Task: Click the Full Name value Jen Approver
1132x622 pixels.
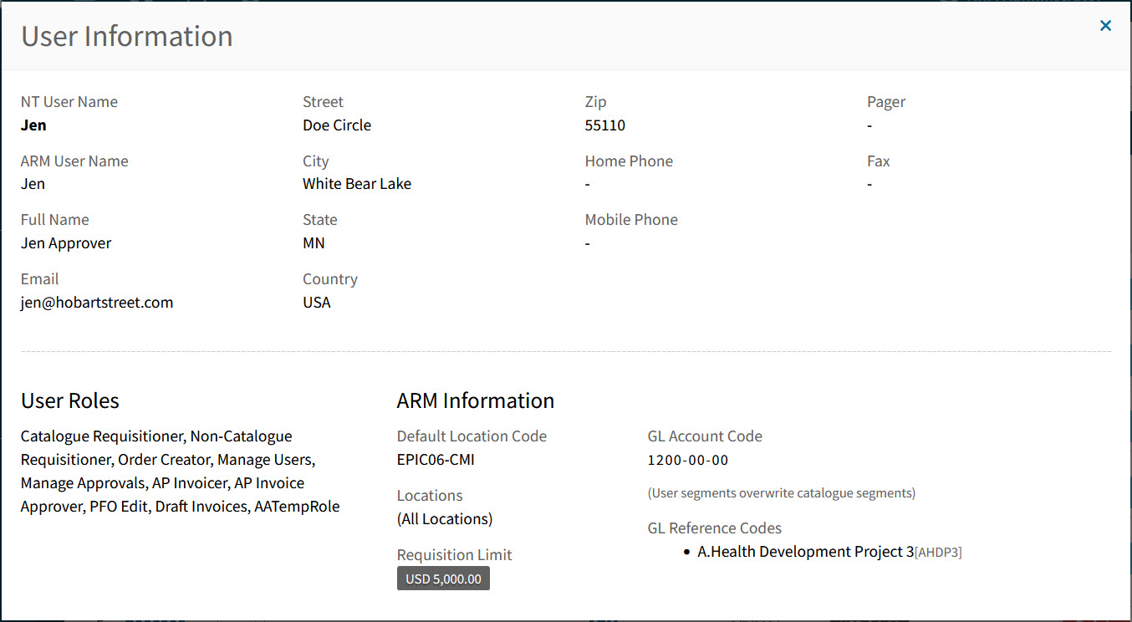Action: (x=66, y=243)
